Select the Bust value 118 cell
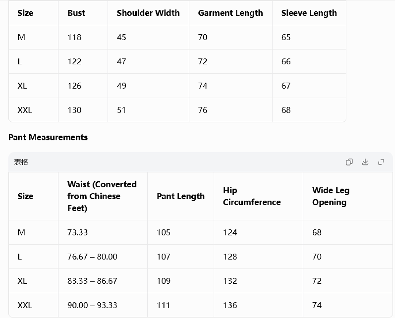 (x=83, y=37)
